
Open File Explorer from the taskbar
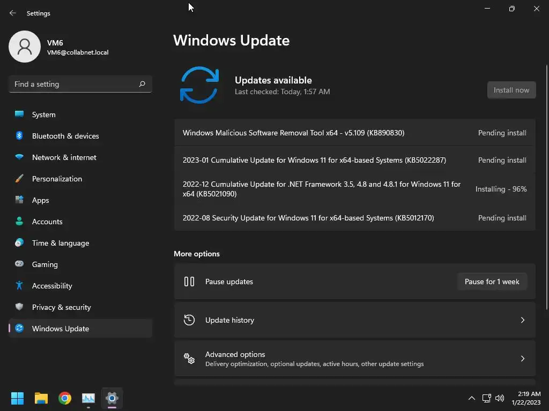41,398
